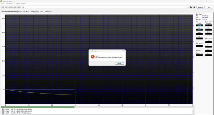Image resolution: width=214 pixels, height=115 pixels.
Task: Click the Nero DiscSpeed app icon in title bar
Action: 1,1
